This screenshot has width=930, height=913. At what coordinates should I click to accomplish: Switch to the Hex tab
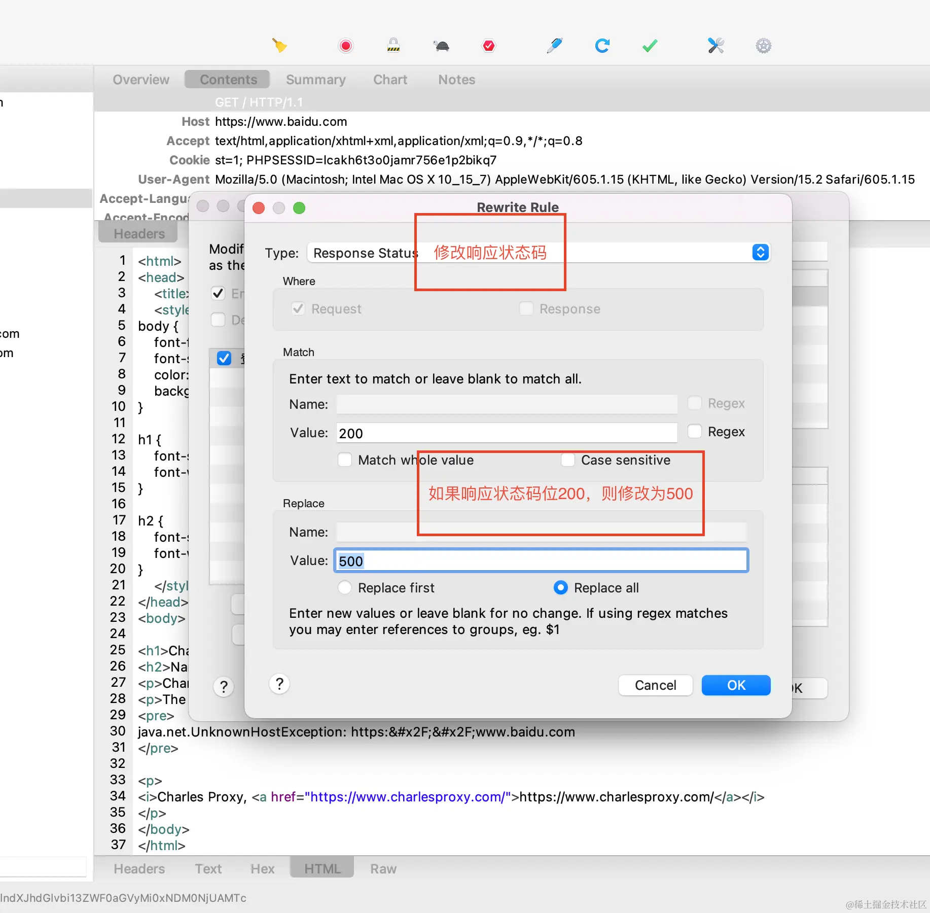pyautogui.click(x=262, y=869)
